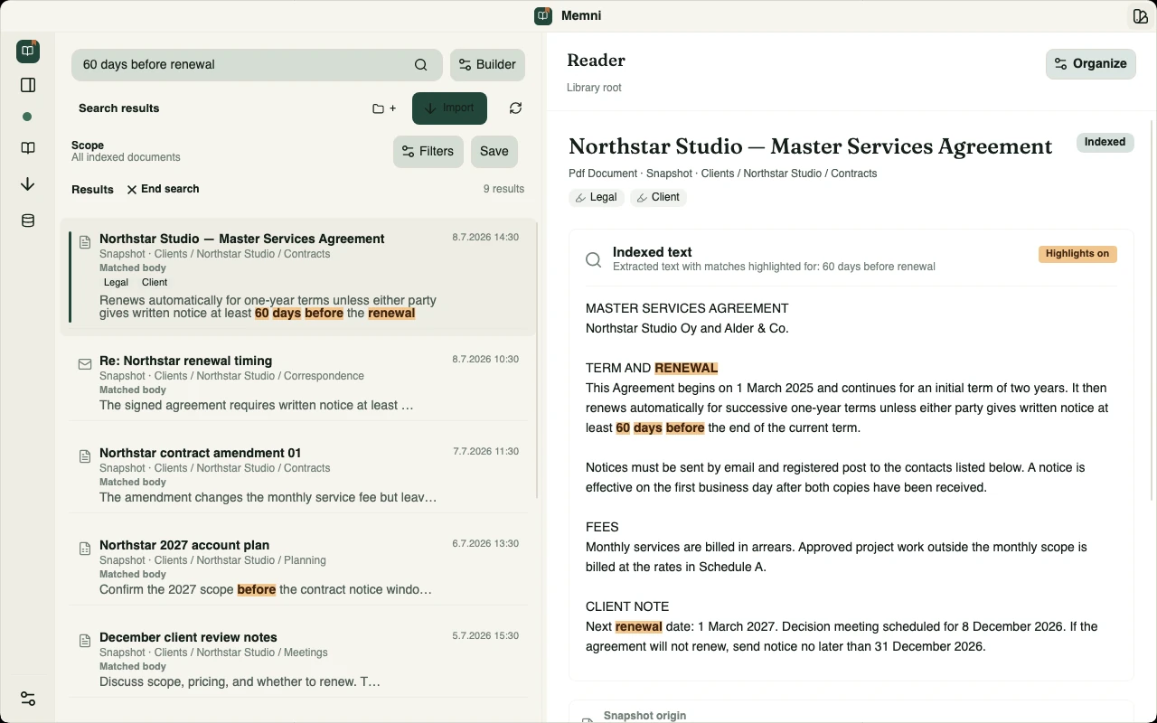1157x723 pixels.
Task: Open settings sliders icon at sidebar bottom
Action: coord(28,699)
